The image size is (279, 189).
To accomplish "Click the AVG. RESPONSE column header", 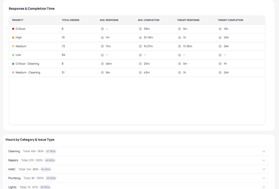I will pos(109,20).
